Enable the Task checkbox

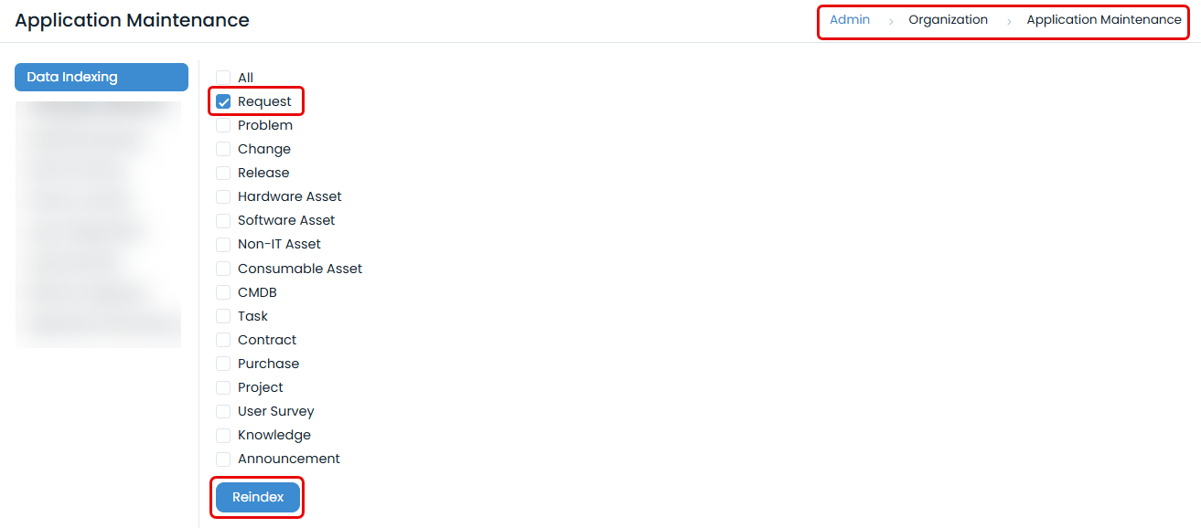[223, 316]
